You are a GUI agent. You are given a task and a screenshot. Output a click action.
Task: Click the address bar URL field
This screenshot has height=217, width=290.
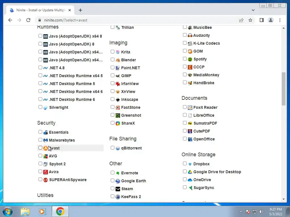(x=137, y=20)
